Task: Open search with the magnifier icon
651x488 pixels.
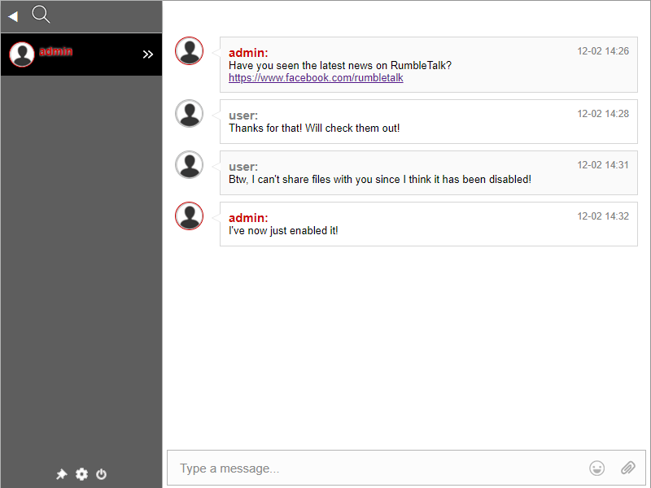Action: (x=41, y=14)
